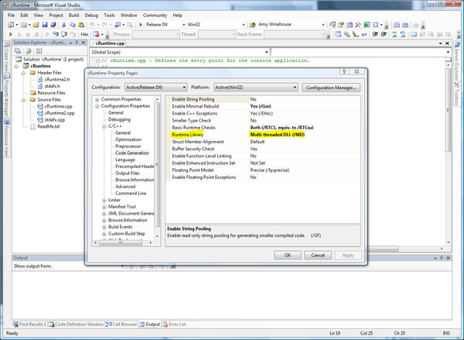Select the Optimization page in the tree
Screen dimensions: 464x340
point(128,139)
